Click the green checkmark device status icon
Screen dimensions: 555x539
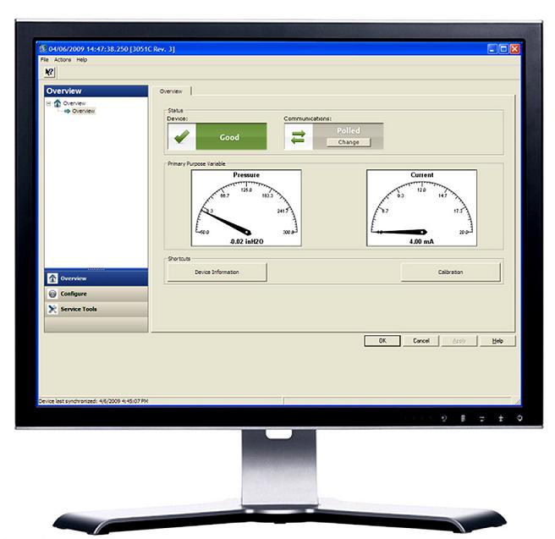coord(180,137)
